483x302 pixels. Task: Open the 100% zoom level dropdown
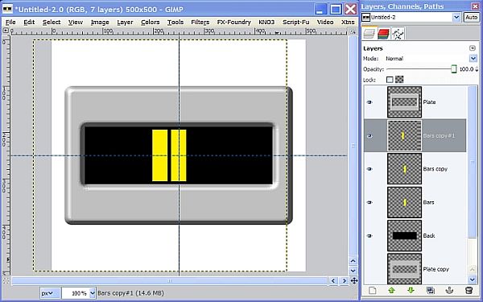click(93, 293)
